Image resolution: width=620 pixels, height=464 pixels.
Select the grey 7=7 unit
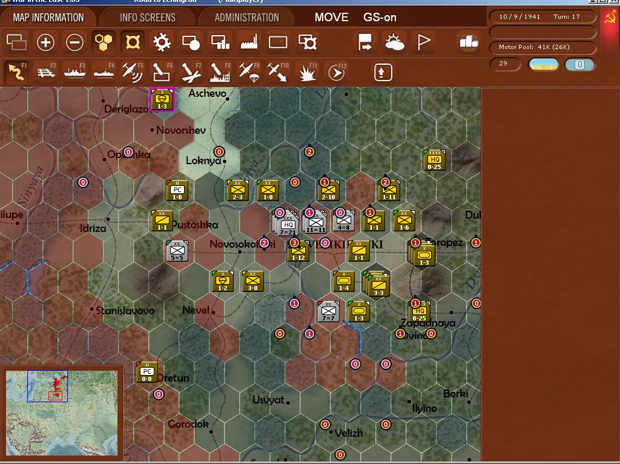(329, 311)
